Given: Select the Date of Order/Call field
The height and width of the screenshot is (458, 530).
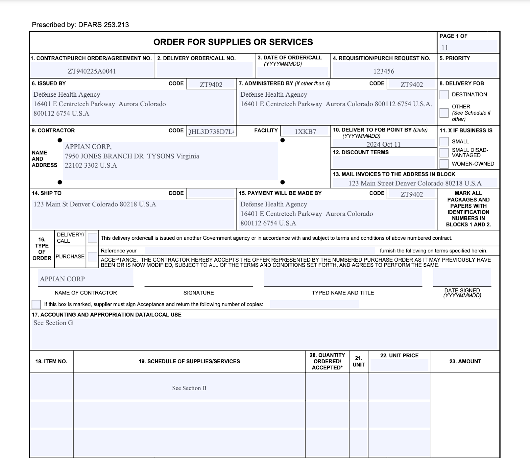Looking at the screenshot, I should point(292,72).
